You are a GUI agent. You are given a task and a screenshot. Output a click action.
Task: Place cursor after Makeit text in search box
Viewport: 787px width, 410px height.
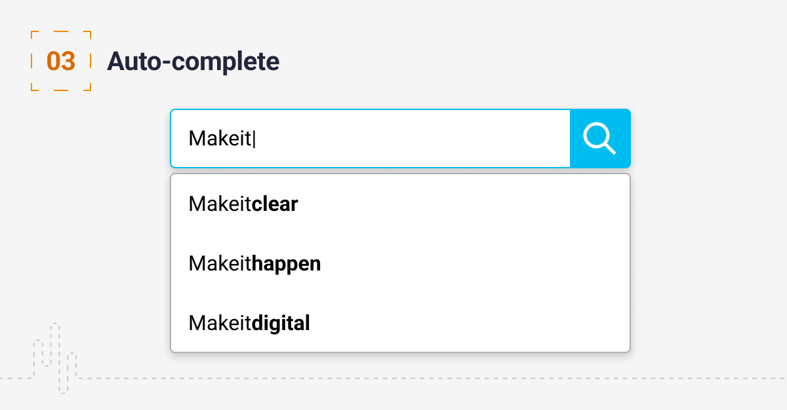click(253, 139)
